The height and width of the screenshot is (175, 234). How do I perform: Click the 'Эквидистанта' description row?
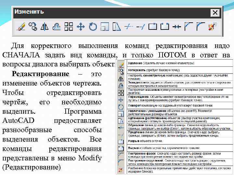[x=179, y=84]
